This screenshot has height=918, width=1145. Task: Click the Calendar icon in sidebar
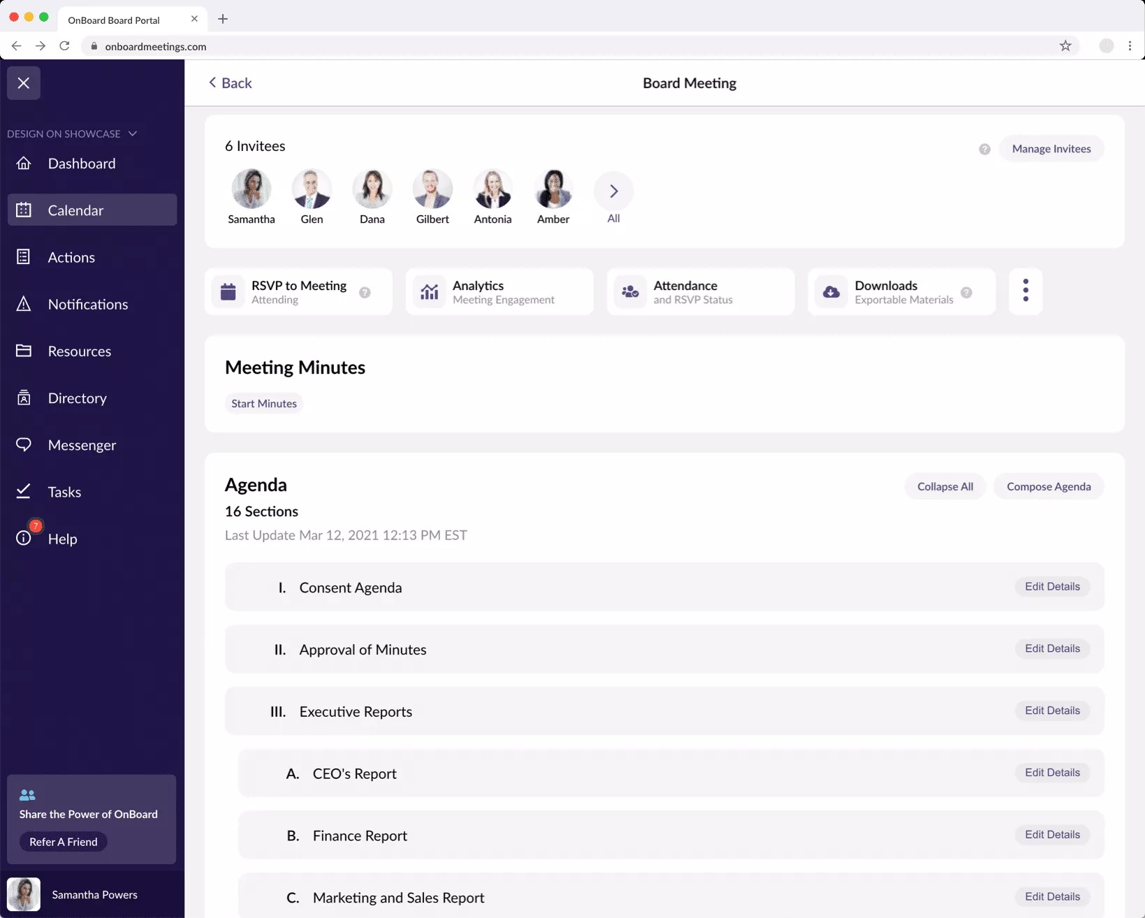(24, 210)
